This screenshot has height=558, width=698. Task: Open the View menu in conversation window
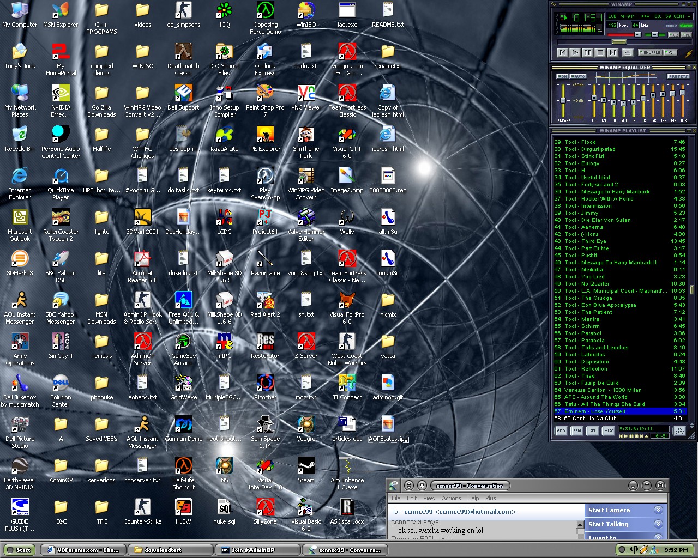click(x=430, y=498)
